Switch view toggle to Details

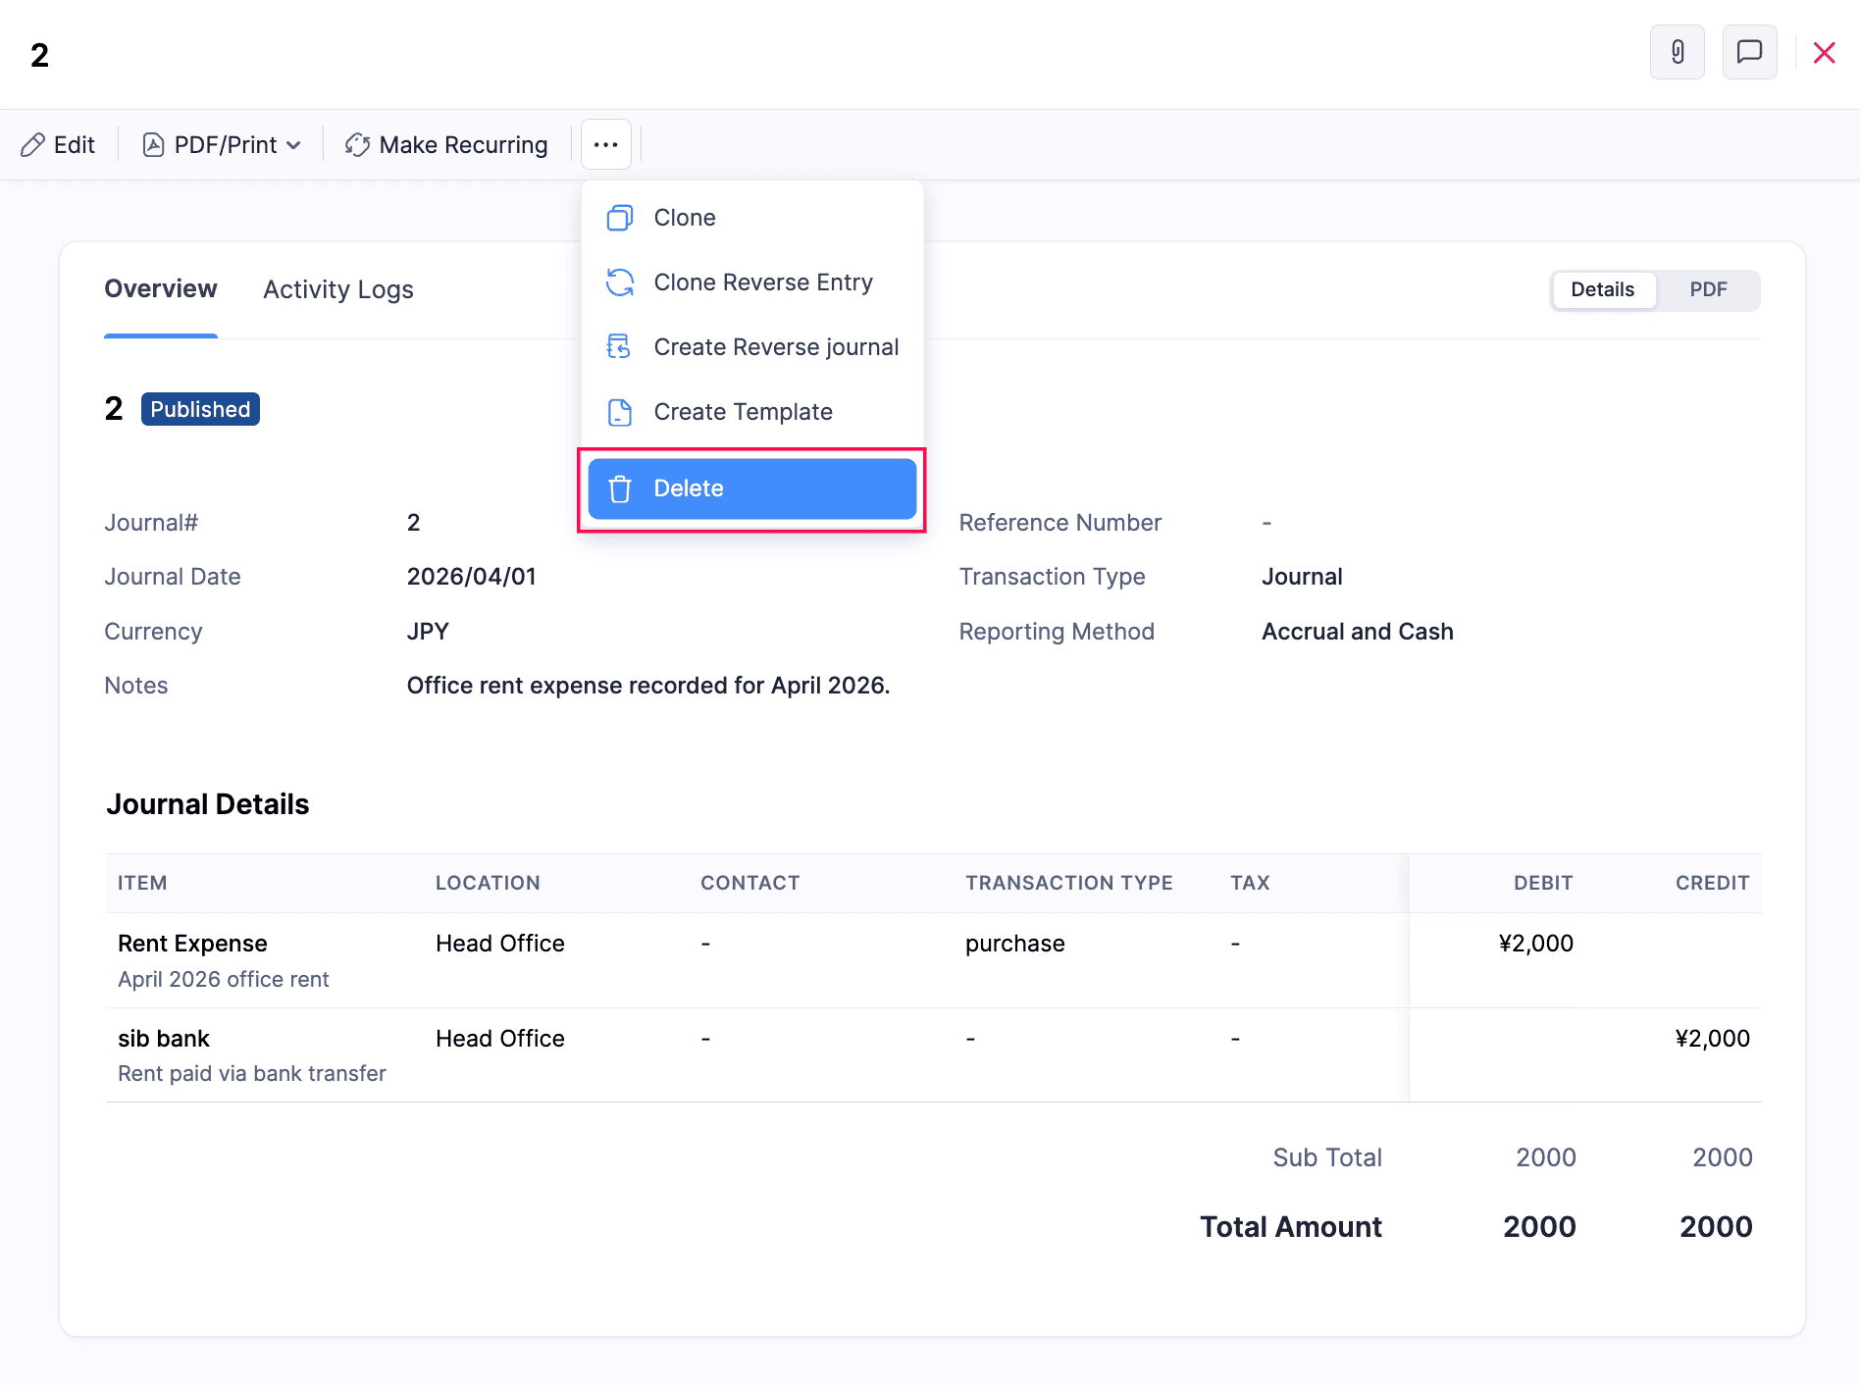1602,290
